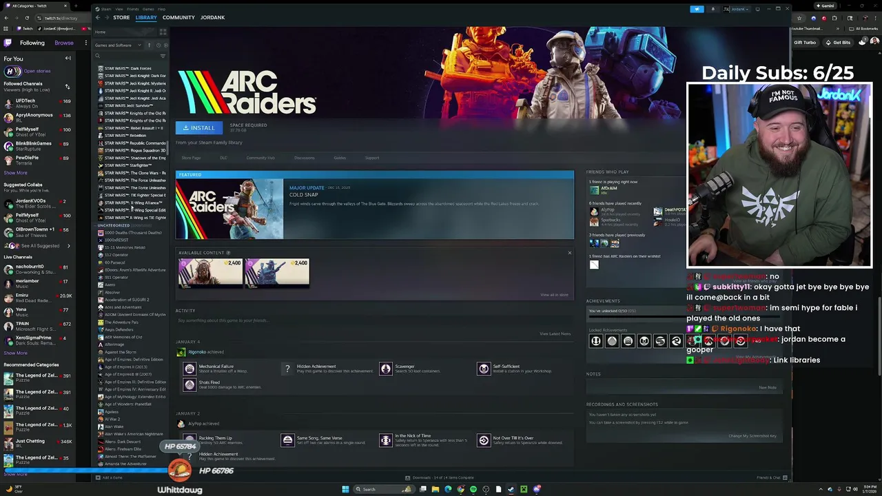Open the DLC link for ARC Raiders

pyautogui.click(x=223, y=158)
